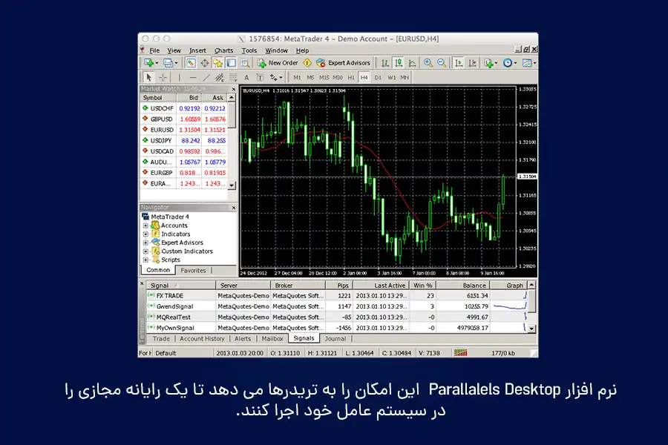Toggle the Navigator panel star-folder icon

[x=217, y=63]
